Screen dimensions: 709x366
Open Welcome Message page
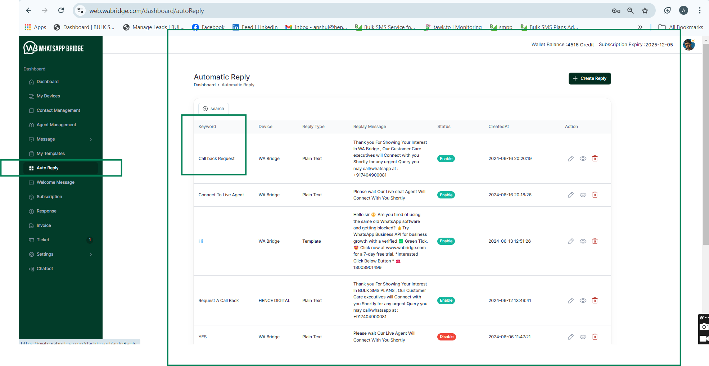[55, 182]
